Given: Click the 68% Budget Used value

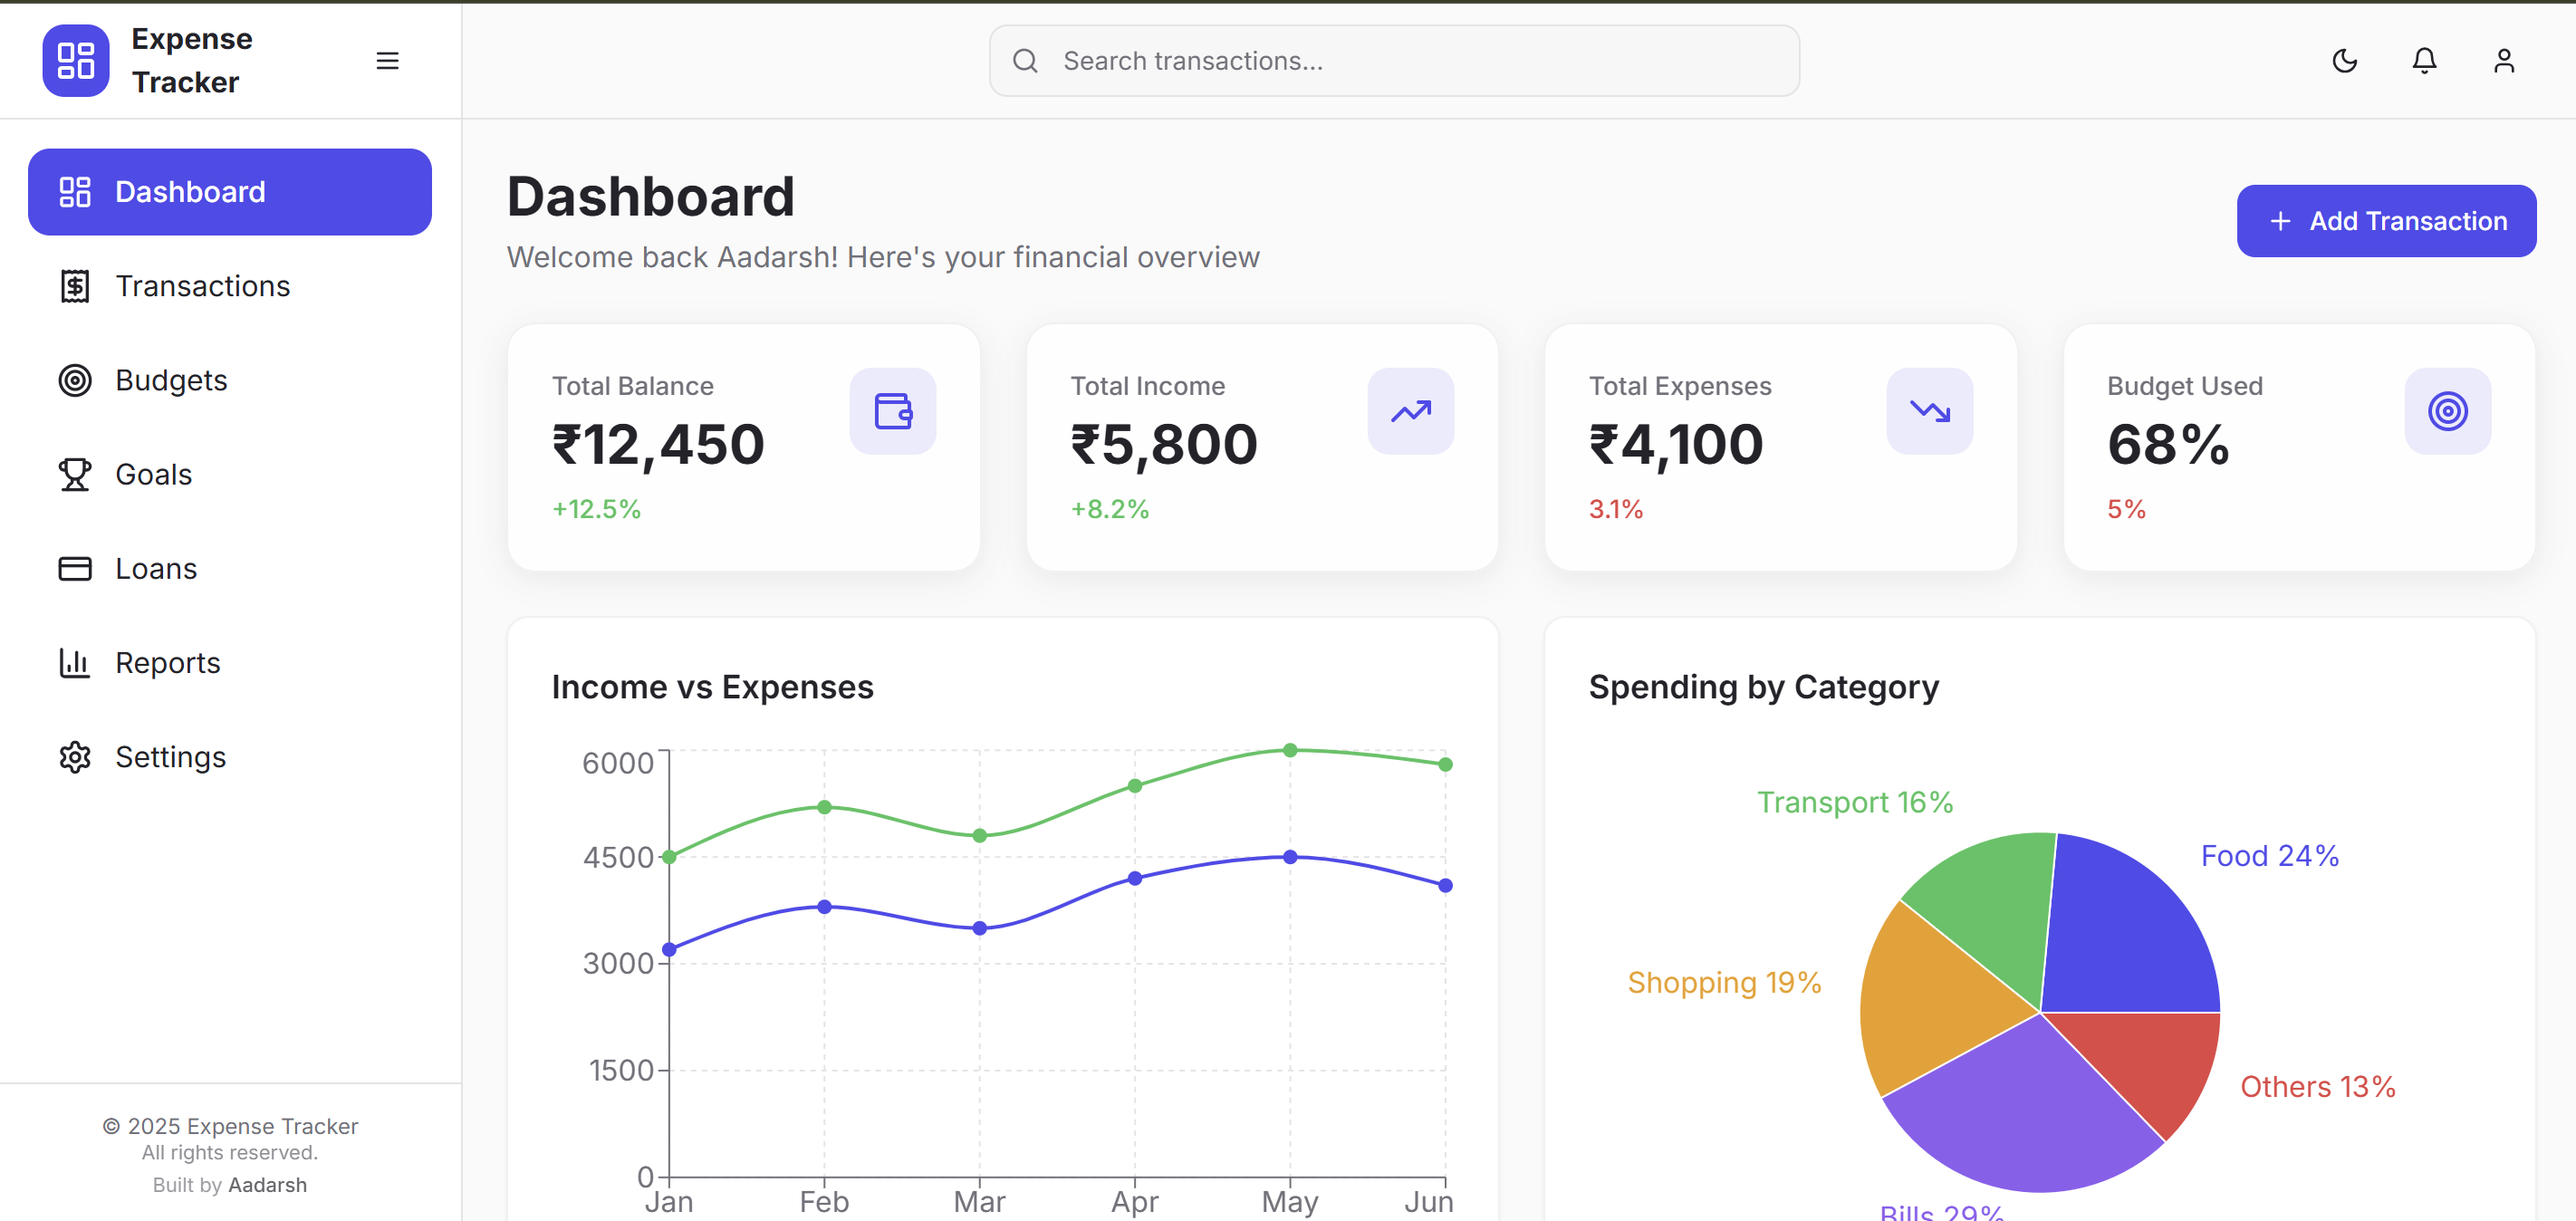Looking at the screenshot, I should click(2168, 445).
